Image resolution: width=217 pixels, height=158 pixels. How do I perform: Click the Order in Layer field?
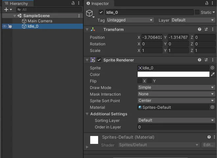coord(176,127)
